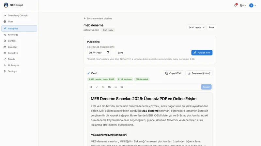Image resolution: width=261 pixels, height=146 pixels.
Task: Open the Calendar page
Action: [x=19, y=47]
